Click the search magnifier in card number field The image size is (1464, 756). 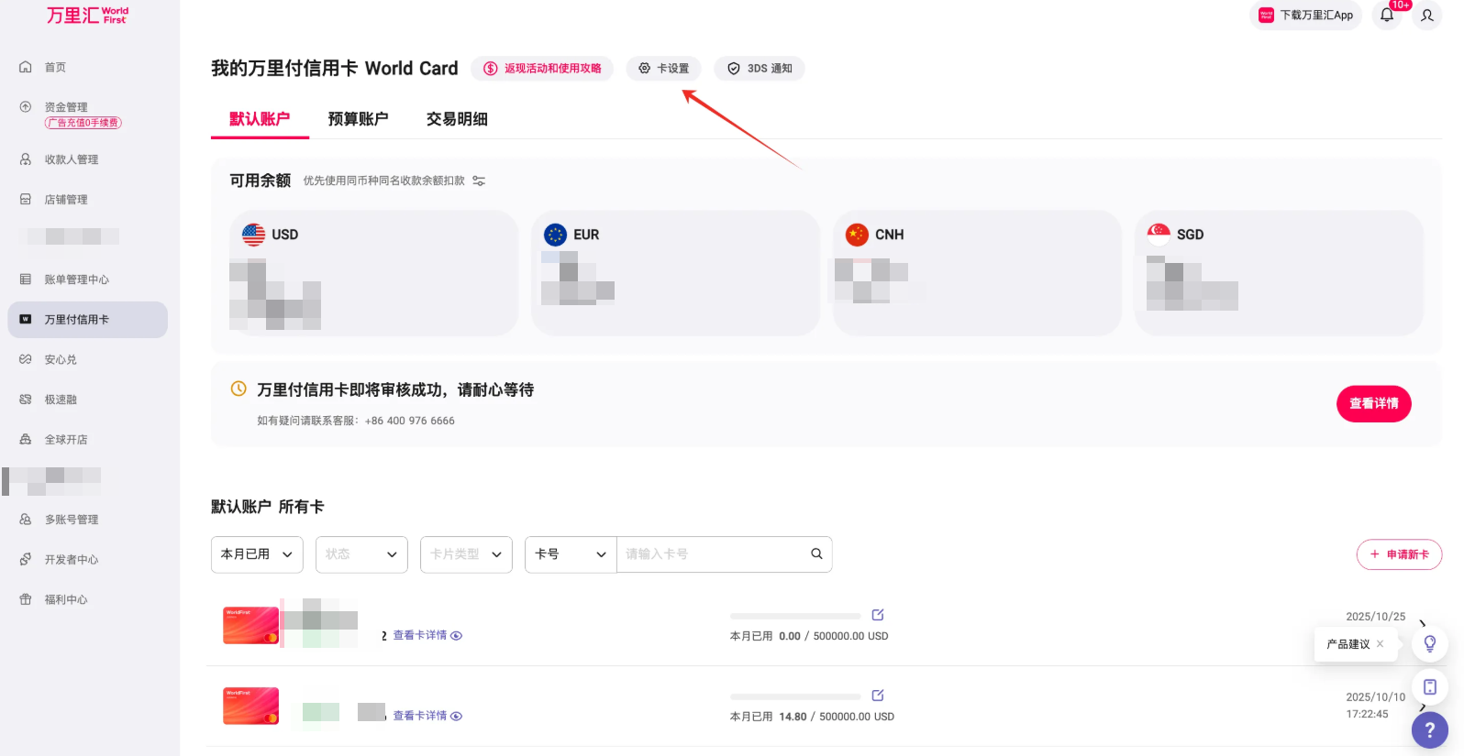[x=816, y=554]
